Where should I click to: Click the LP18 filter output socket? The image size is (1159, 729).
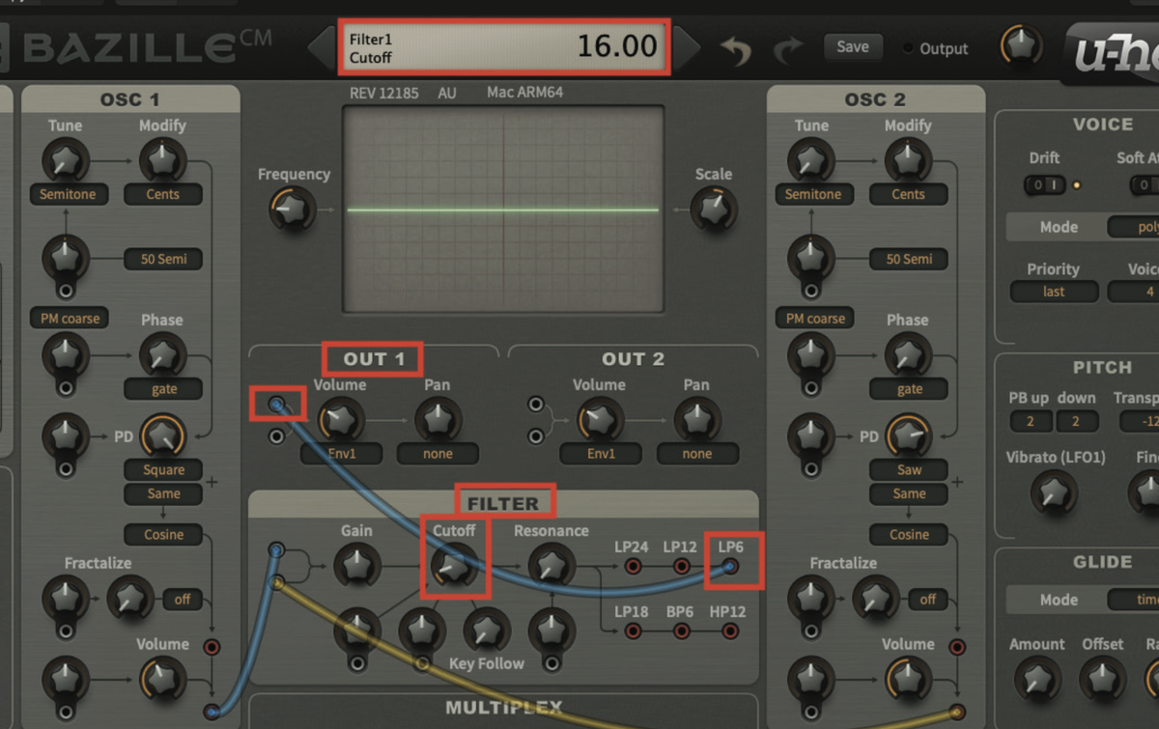pyautogui.click(x=633, y=632)
